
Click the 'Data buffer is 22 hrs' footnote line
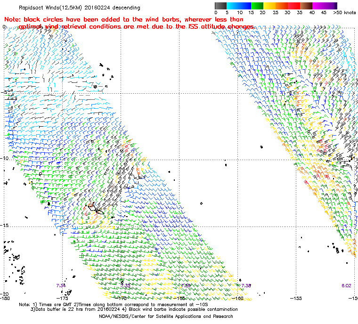click(134, 309)
